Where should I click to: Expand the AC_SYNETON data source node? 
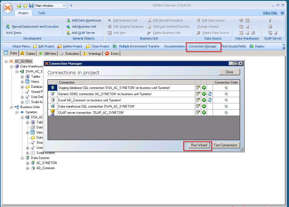[x=28, y=163]
